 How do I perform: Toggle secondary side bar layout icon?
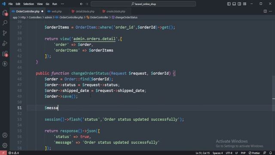coord(239,4)
